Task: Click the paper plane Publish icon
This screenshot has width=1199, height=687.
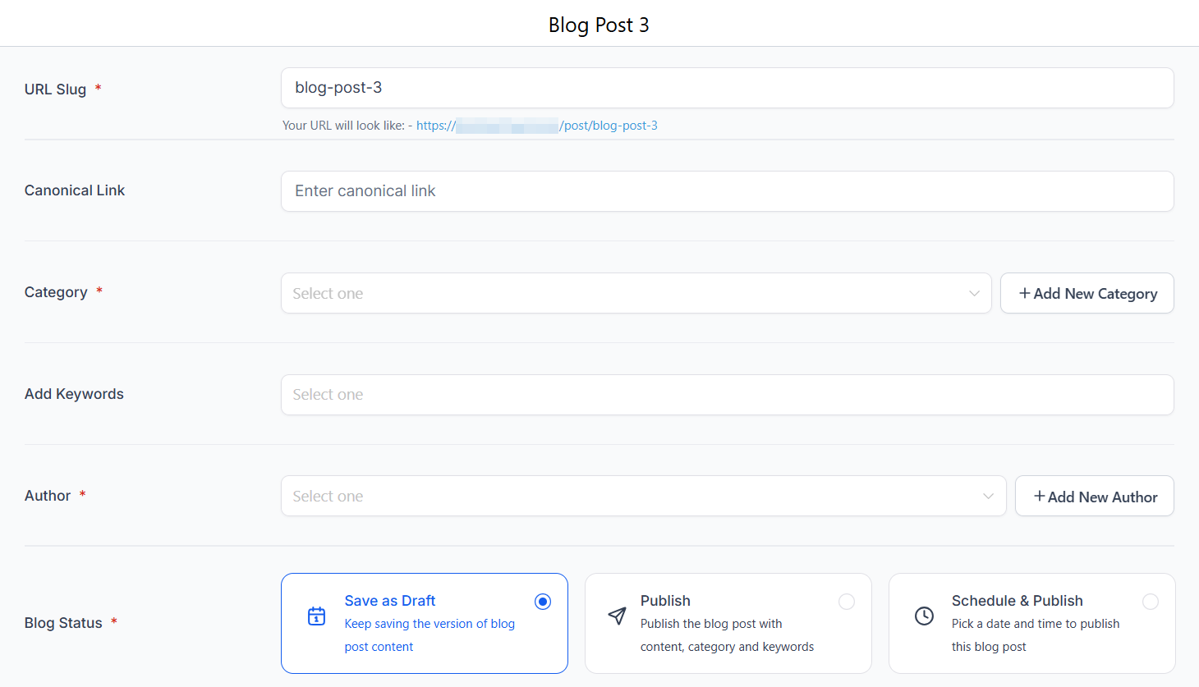Action: point(617,616)
